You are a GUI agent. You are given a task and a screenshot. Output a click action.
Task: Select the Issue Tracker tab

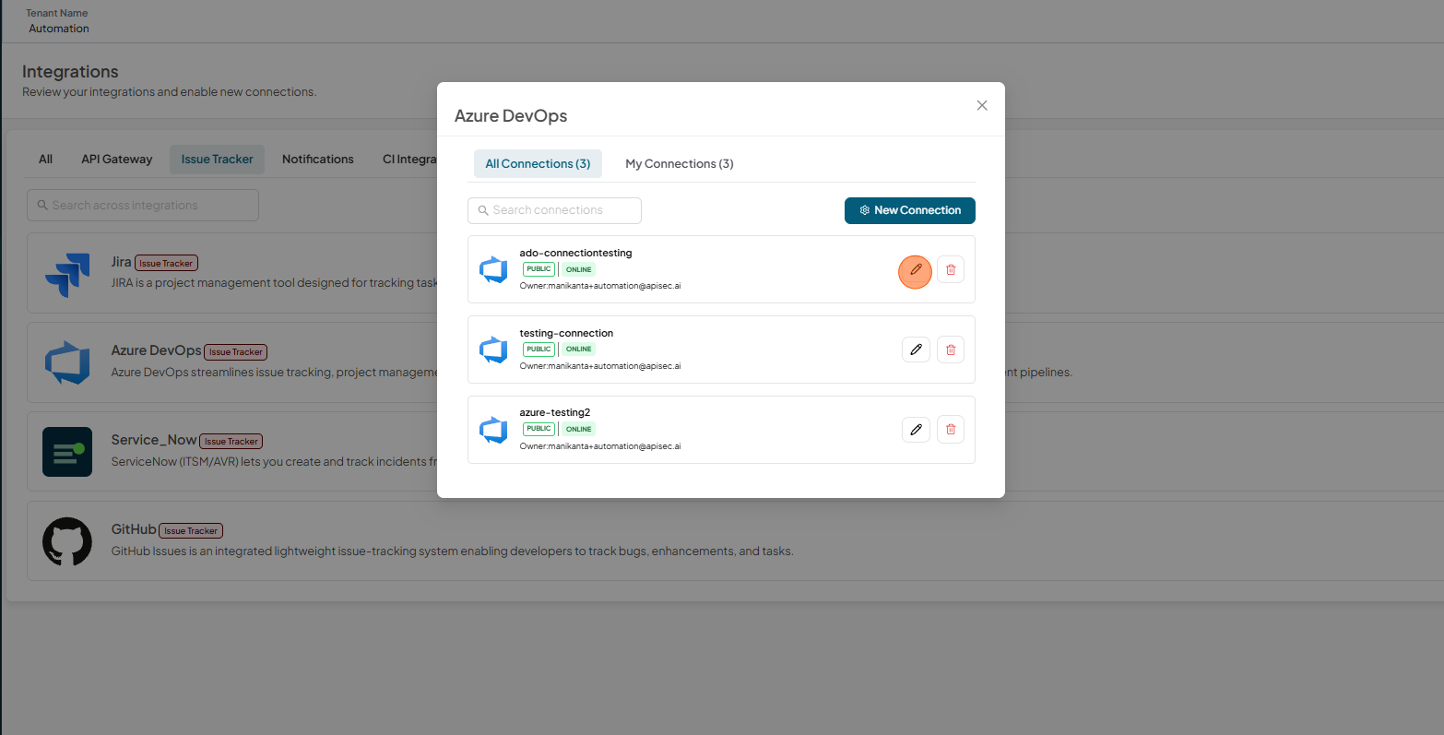217,159
